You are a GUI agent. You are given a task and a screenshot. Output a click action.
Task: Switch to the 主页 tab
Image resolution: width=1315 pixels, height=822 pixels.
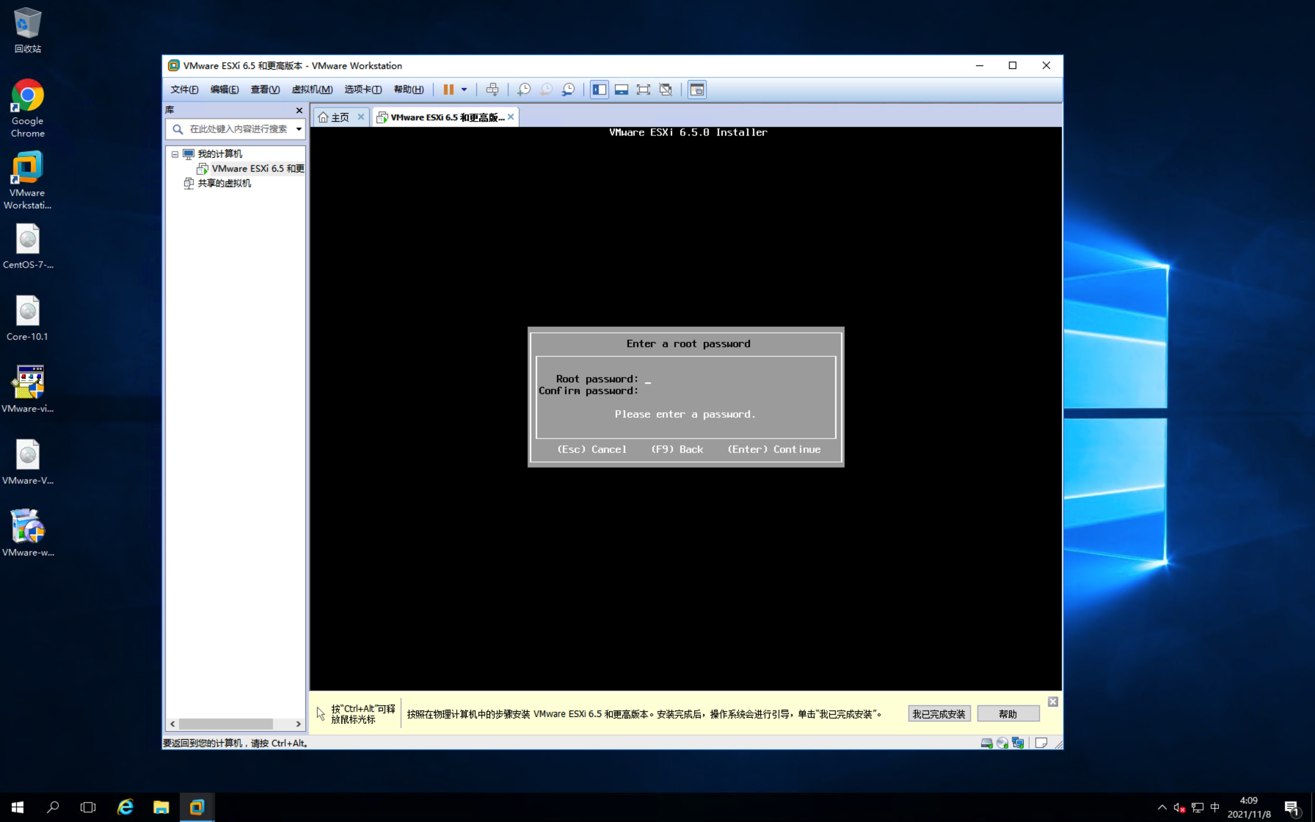(336, 117)
